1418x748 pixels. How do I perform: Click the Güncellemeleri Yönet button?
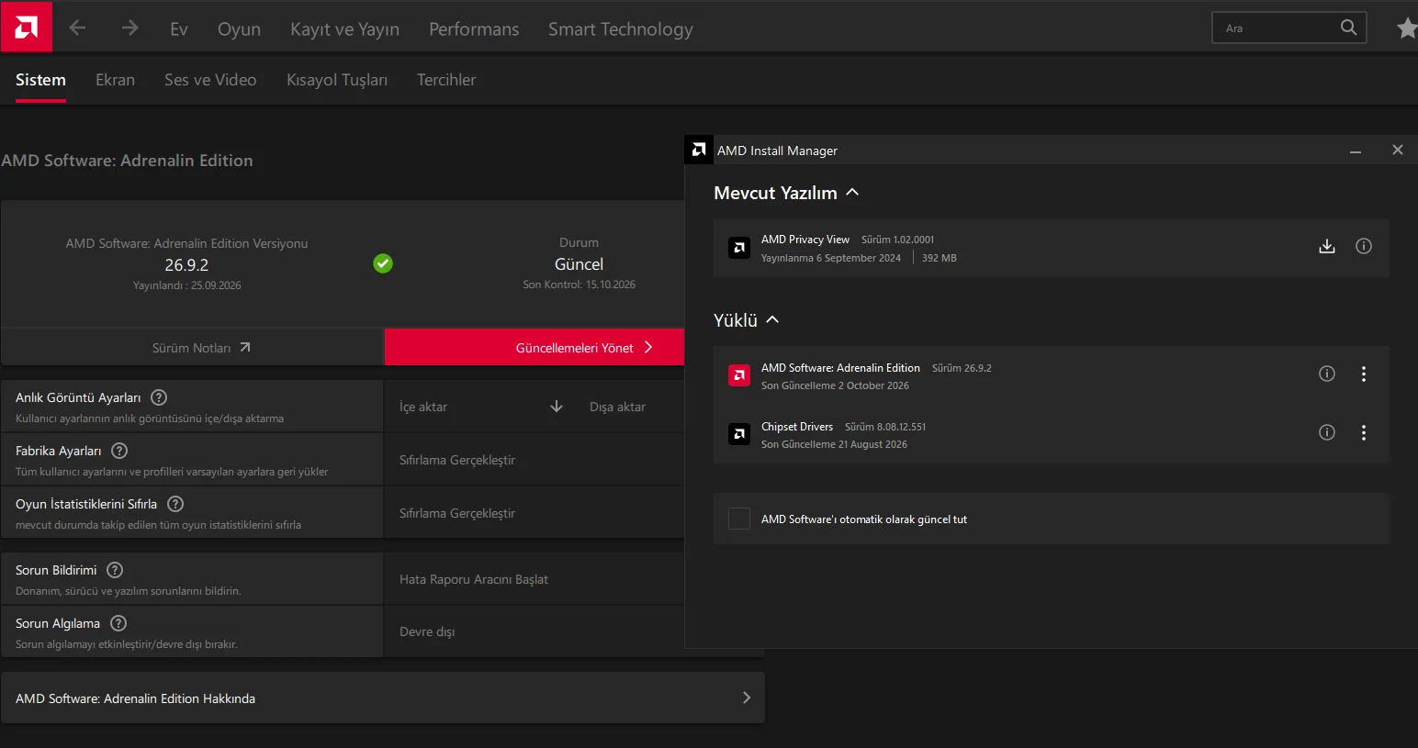[x=535, y=347]
